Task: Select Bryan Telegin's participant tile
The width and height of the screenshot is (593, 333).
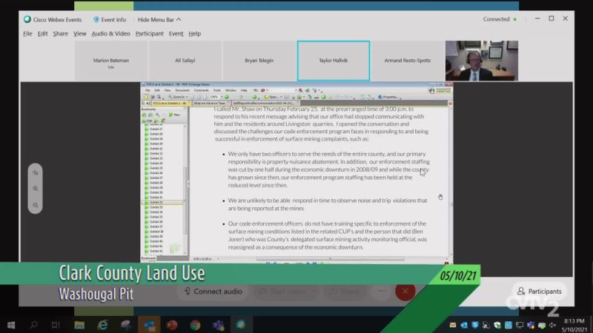Action: coord(259,61)
